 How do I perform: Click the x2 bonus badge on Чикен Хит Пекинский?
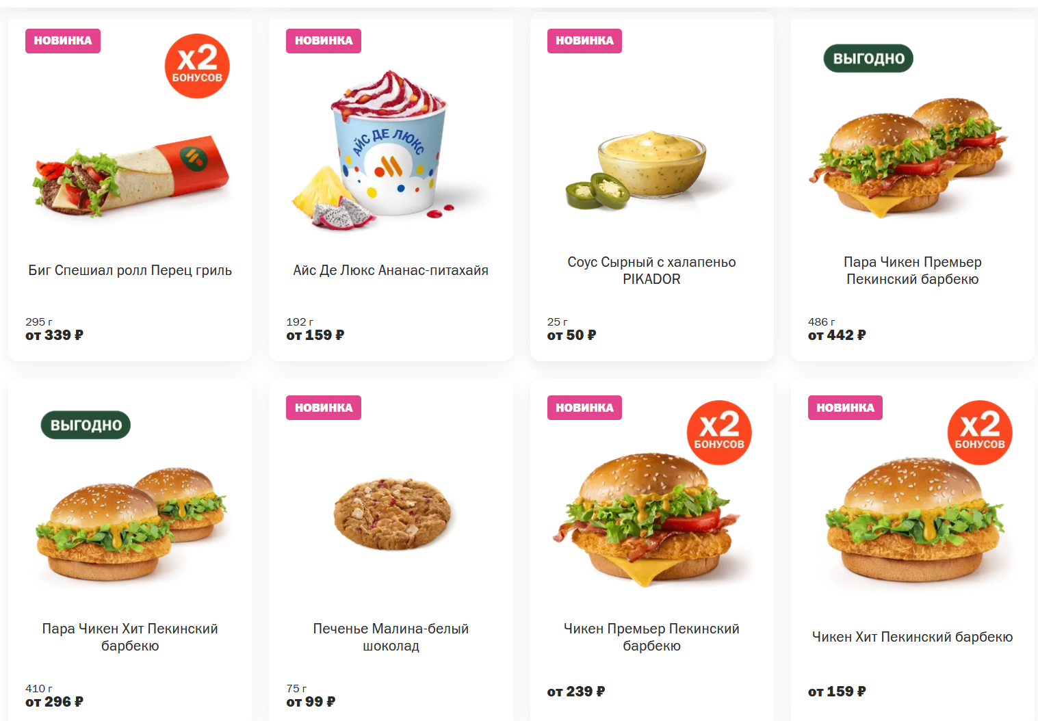click(x=980, y=433)
